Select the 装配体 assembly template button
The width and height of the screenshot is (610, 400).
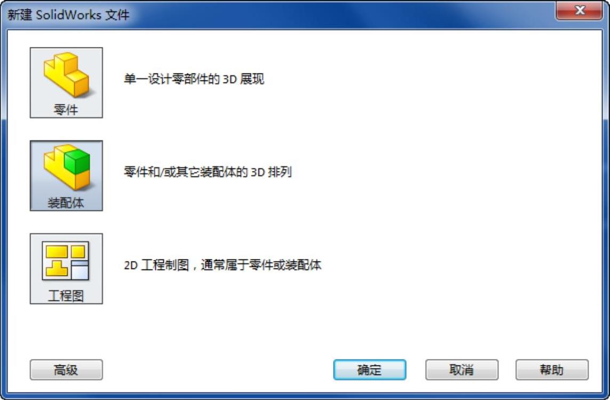pyautogui.click(x=66, y=176)
